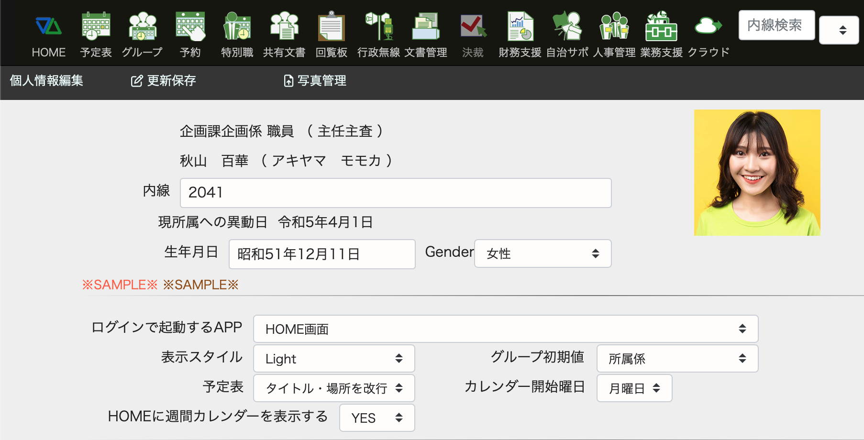Toggle the weekly calendar YES selector
This screenshot has width=864, height=440.
pyautogui.click(x=377, y=418)
